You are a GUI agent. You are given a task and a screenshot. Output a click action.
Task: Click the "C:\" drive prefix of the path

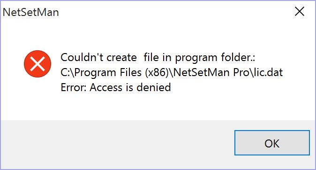pos(68,72)
